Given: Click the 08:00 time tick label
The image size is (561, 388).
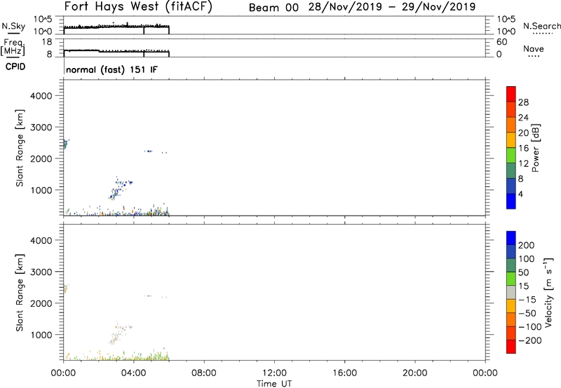Looking at the screenshot, I should [x=204, y=373].
